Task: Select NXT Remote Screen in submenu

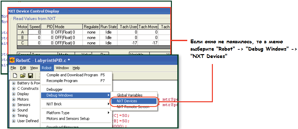Action: tap(134, 107)
